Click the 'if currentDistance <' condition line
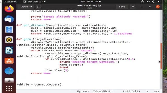The image size is (167, 93). point(90,59)
